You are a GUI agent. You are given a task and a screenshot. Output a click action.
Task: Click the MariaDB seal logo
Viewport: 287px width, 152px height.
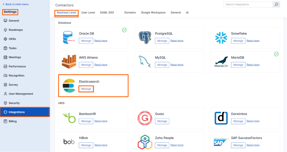click(x=221, y=62)
